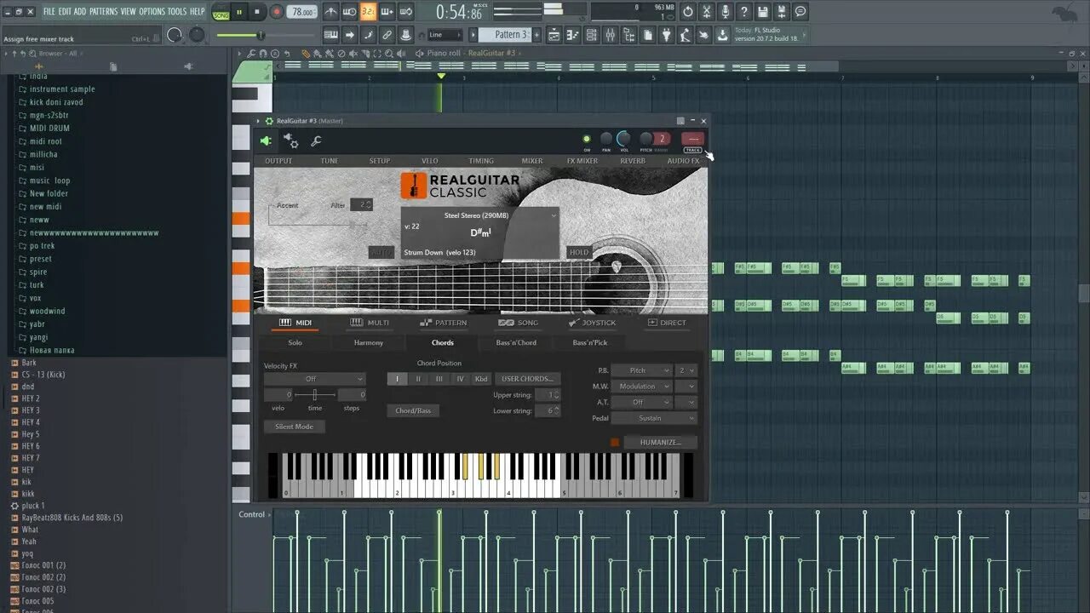1090x613 pixels.
Task: Click the tempo 78.000 field
Action: point(302,12)
